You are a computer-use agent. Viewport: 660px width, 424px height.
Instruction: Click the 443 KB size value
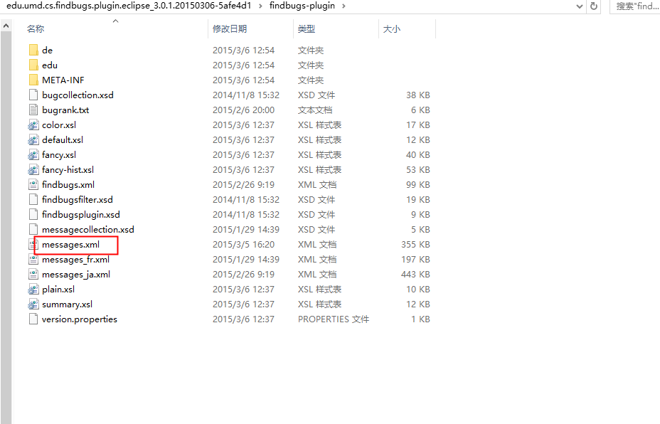[x=415, y=275]
